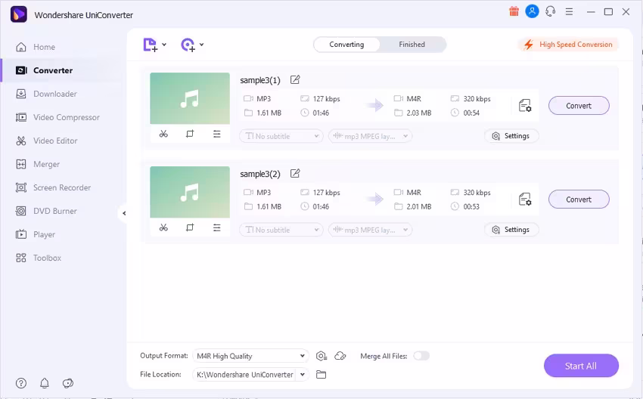
Task: Click the crop icon for sample3(2)
Action: pos(190,227)
